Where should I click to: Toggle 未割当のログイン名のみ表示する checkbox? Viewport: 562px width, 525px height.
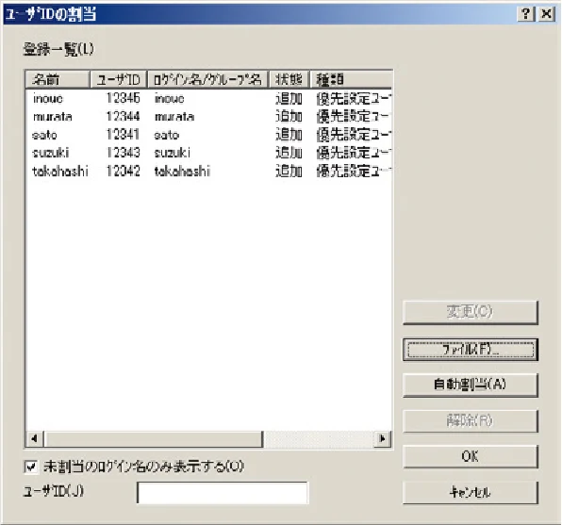tap(31, 467)
